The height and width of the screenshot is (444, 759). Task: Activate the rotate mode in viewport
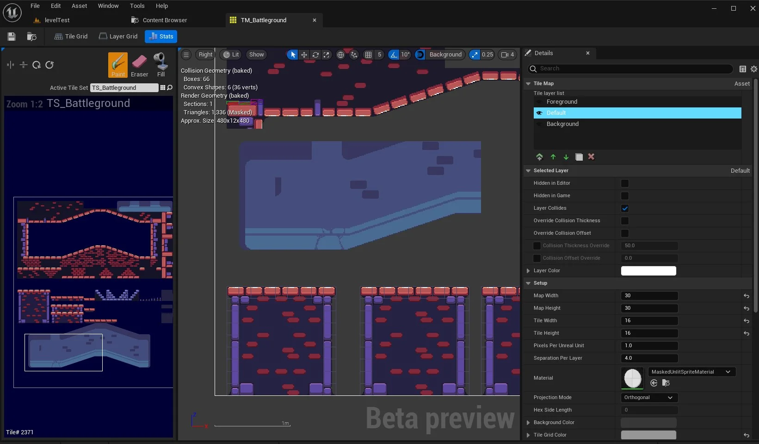point(315,55)
